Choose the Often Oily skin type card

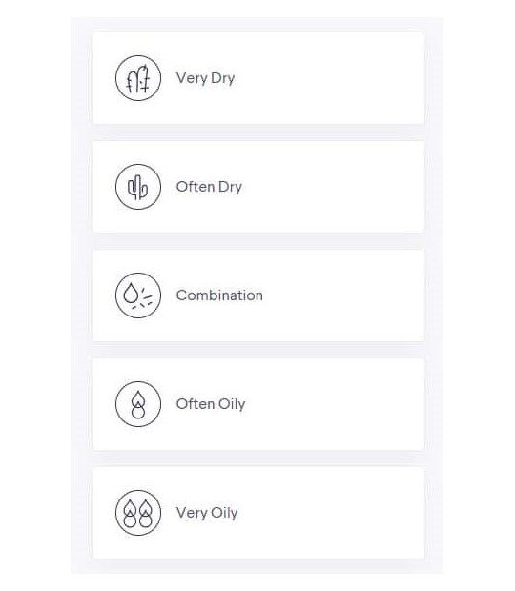tap(258, 403)
